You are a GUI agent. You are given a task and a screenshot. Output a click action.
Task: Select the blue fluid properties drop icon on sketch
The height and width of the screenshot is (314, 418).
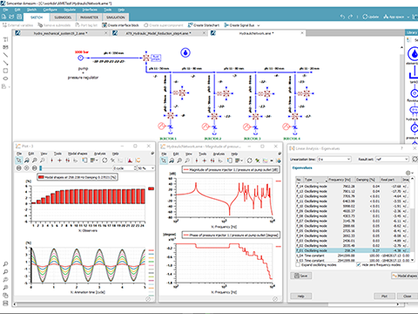[x=185, y=53]
